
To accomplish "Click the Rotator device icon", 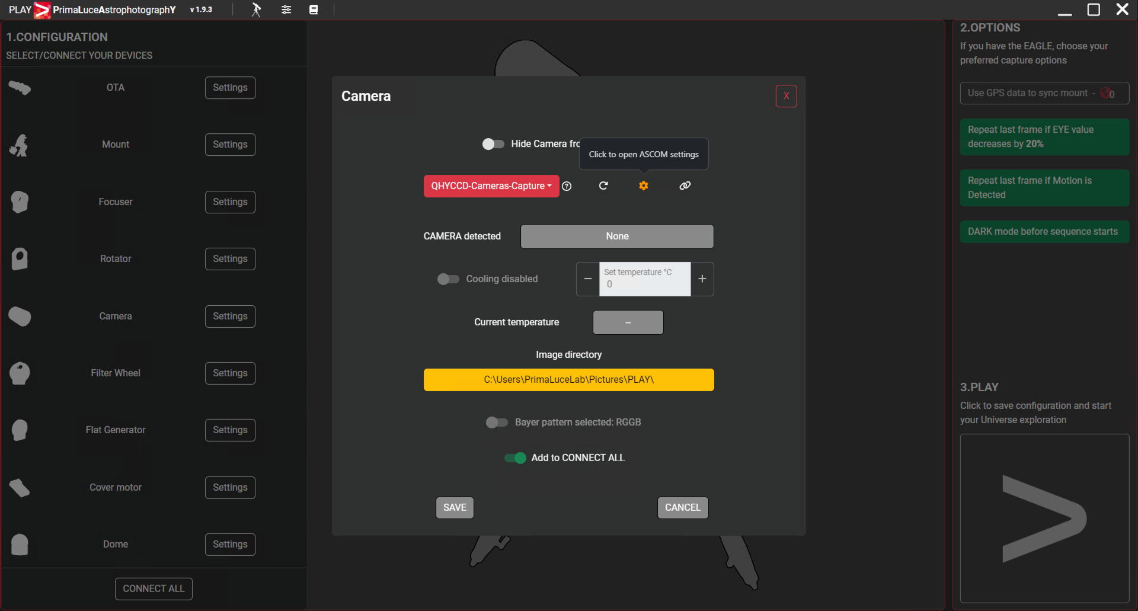I will (20, 259).
